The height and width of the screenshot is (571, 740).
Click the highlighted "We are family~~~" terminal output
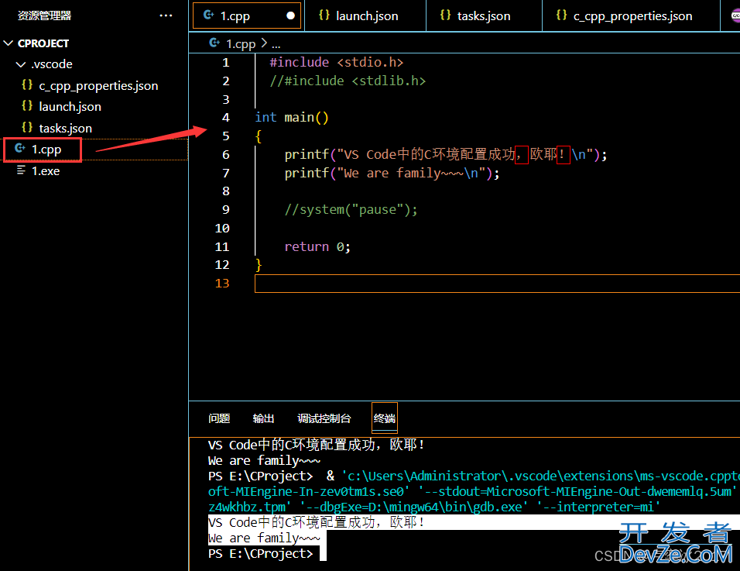(x=264, y=538)
